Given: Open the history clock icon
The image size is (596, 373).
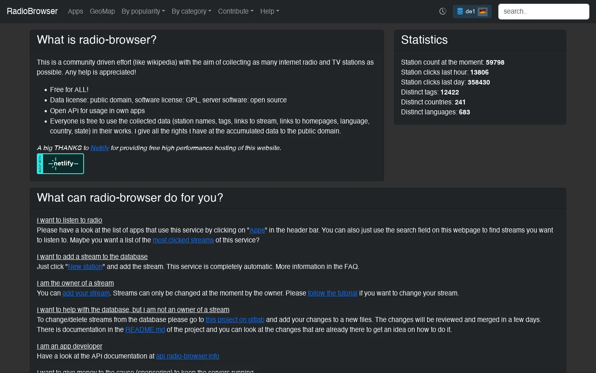Looking at the screenshot, I should coord(443,12).
